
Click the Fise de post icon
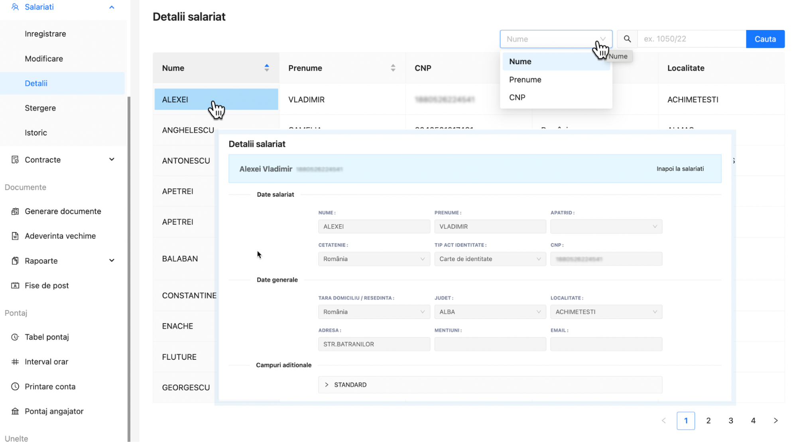pyautogui.click(x=15, y=286)
